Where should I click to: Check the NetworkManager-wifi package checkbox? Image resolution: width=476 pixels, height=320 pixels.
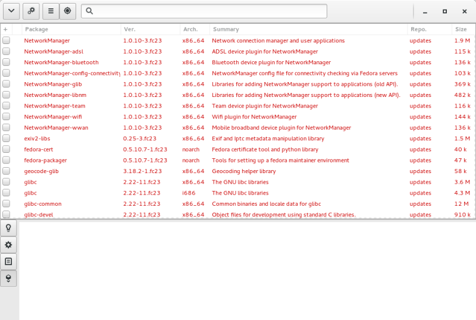6,117
